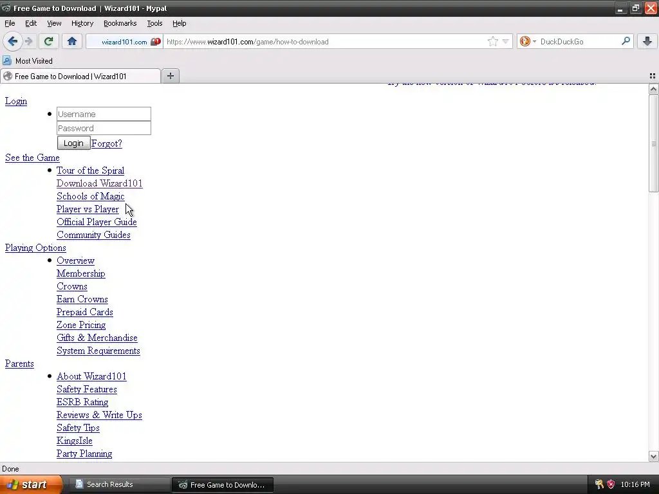Open Schools of Magic link
Viewport: 659px width, 494px height.
click(90, 196)
